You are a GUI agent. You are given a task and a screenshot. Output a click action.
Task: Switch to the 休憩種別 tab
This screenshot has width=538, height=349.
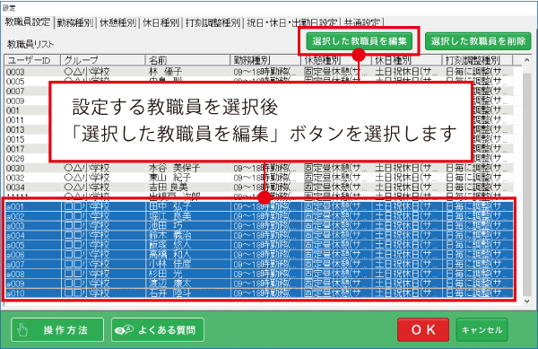(x=117, y=23)
